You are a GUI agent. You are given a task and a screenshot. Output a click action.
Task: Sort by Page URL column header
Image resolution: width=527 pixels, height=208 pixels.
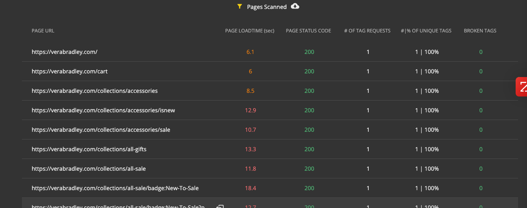pos(43,31)
